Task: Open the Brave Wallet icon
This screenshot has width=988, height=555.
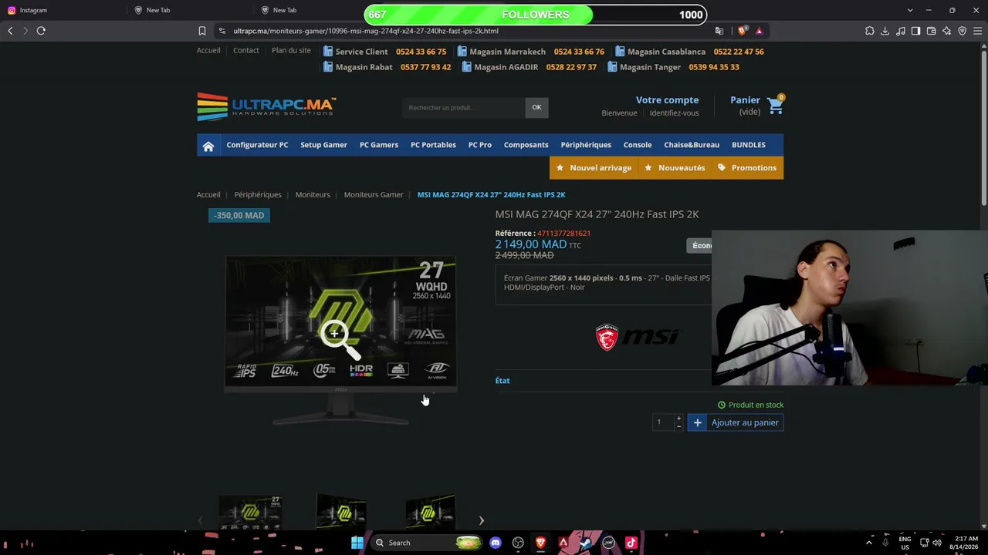Action: tap(932, 31)
